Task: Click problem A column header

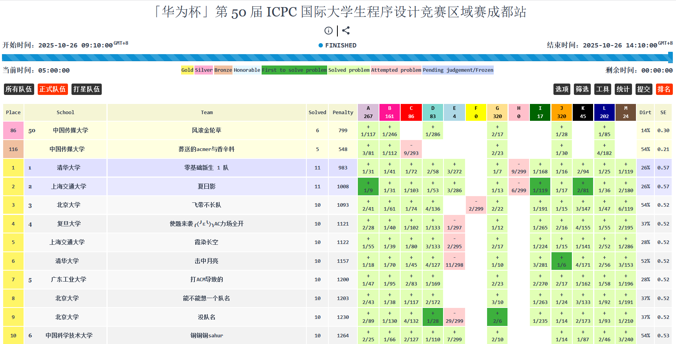Action: (368, 112)
